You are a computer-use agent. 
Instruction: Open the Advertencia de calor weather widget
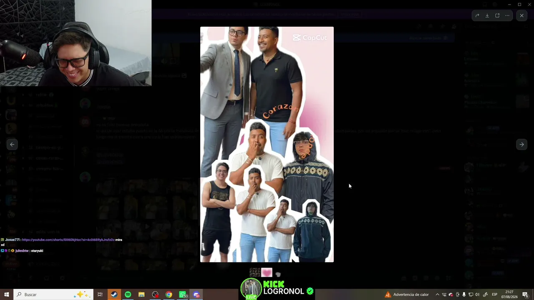tap(407, 295)
